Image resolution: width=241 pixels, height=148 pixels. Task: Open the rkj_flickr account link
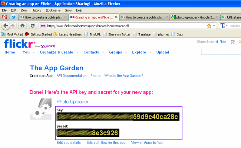pos(220,42)
